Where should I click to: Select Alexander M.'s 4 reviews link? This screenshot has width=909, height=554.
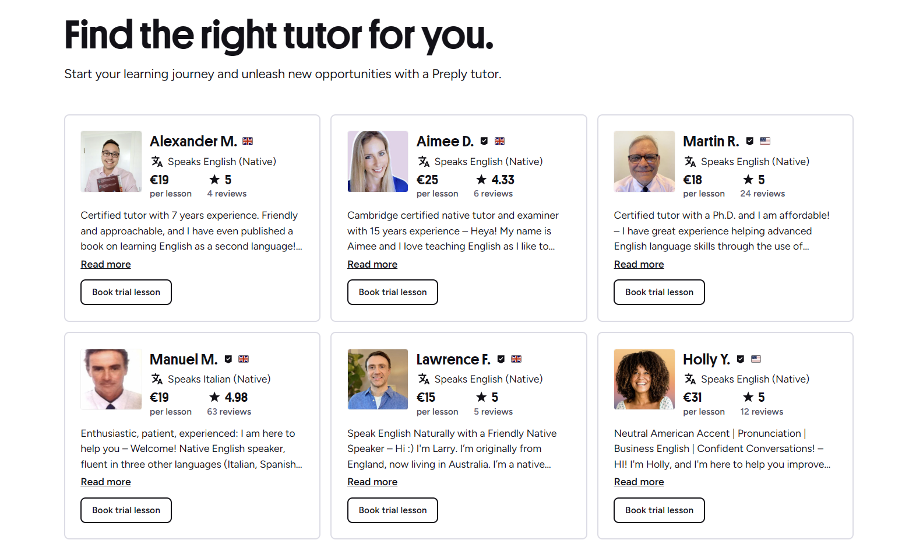[226, 193]
